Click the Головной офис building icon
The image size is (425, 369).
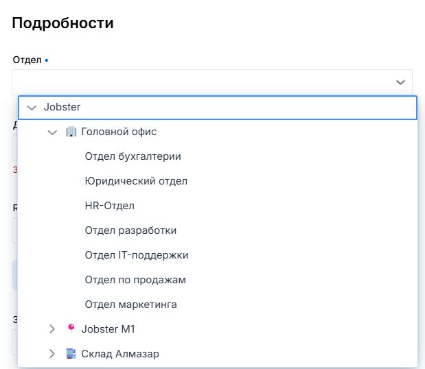(71, 132)
